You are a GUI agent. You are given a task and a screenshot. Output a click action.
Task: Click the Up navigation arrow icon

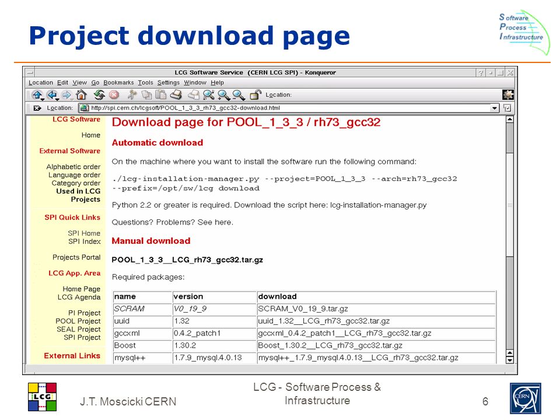(x=37, y=95)
